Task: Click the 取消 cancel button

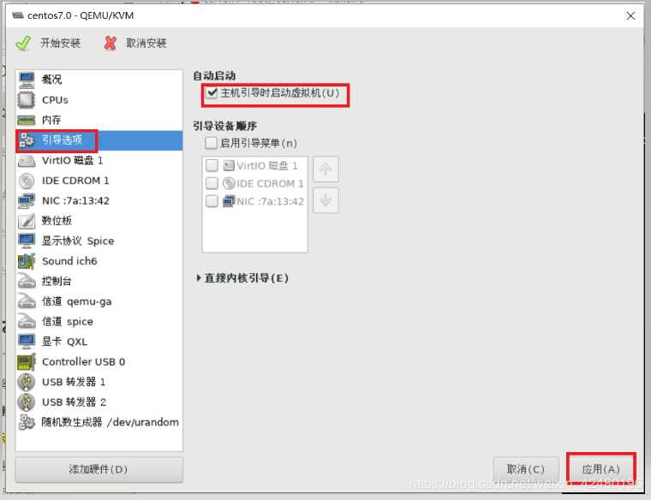Action: point(526,469)
